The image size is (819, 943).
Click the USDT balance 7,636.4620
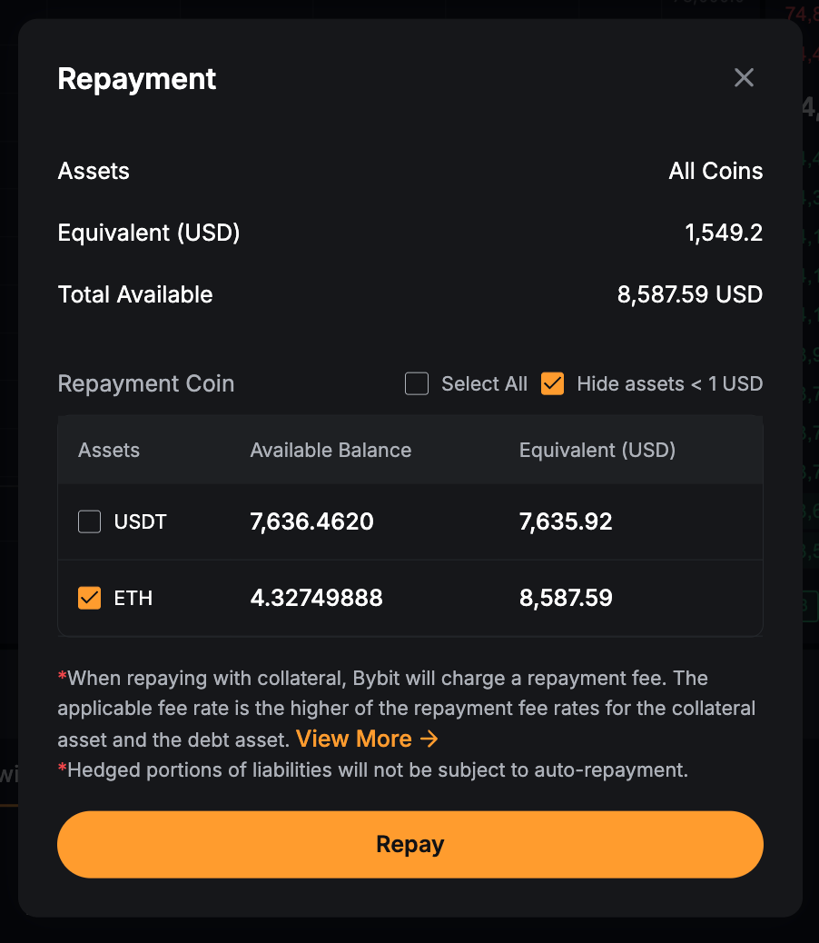[311, 521]
